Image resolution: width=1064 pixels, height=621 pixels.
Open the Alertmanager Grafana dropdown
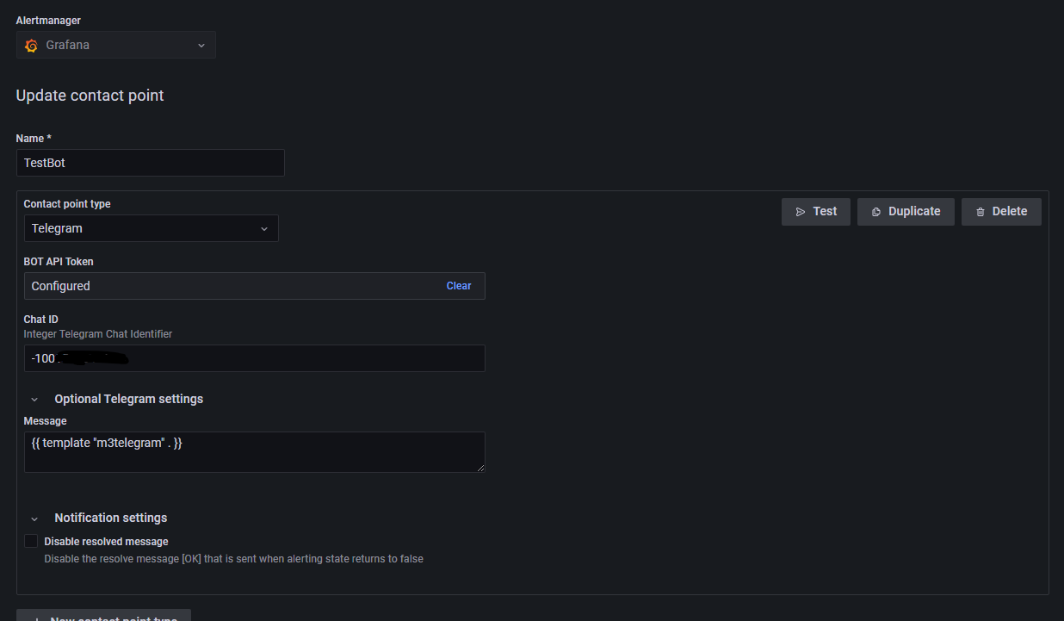coord(115,45)
